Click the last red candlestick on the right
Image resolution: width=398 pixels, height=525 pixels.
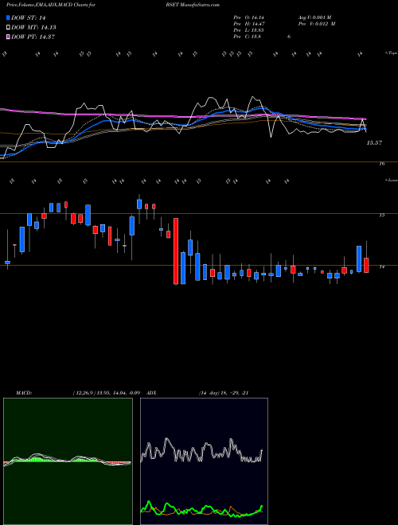point(366,265)
